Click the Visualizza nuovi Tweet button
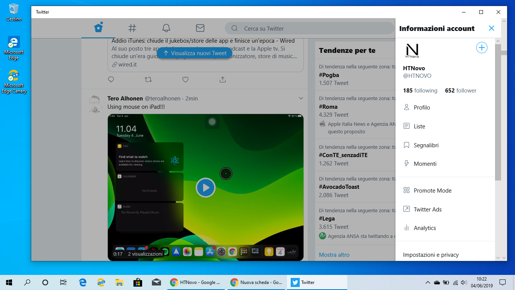Image resolution: width=515 pixels, height=290 pixels. click(x=195, y=53)
